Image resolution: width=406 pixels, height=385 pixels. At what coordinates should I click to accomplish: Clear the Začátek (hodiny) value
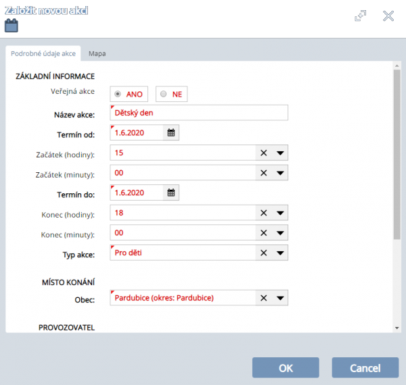264,153
